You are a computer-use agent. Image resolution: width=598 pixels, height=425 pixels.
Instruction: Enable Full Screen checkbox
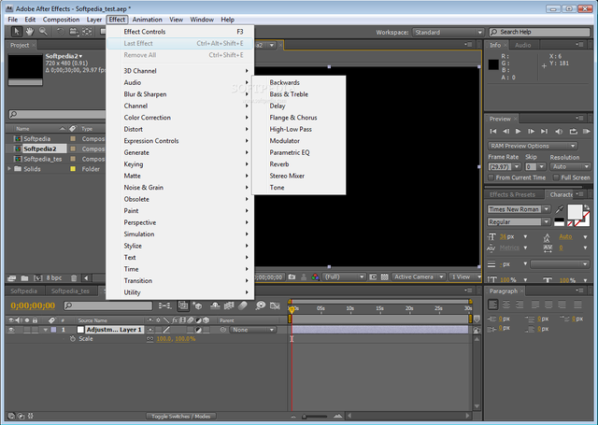pyautogui.click(x=557, y=177)
